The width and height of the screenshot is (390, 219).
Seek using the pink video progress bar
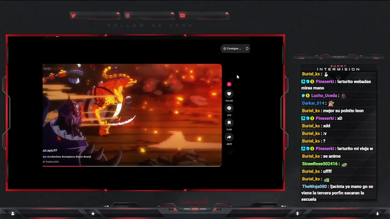(132, 166)
